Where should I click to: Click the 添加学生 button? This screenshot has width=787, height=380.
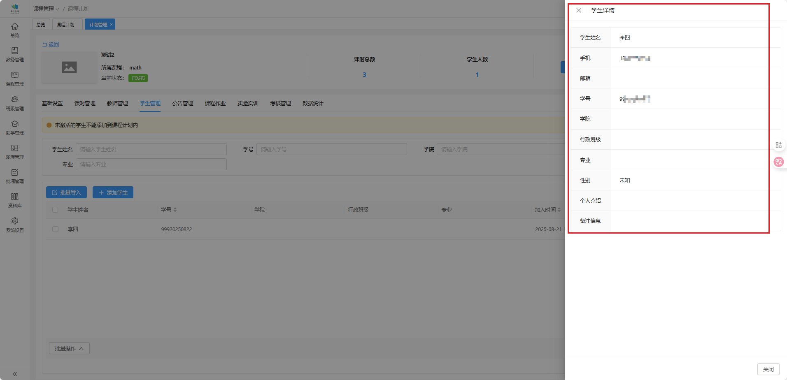(113, 192)
